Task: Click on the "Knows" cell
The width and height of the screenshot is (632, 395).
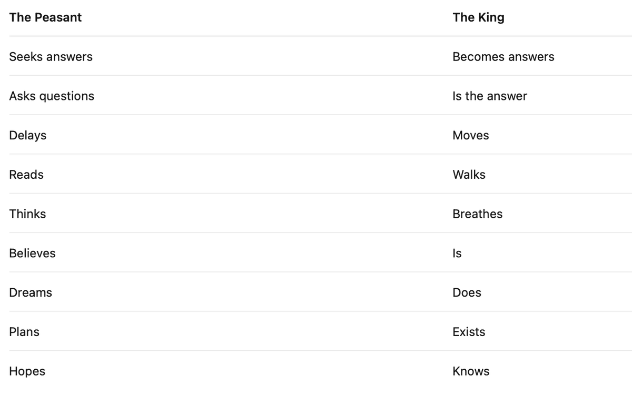Action: [471, 371]
